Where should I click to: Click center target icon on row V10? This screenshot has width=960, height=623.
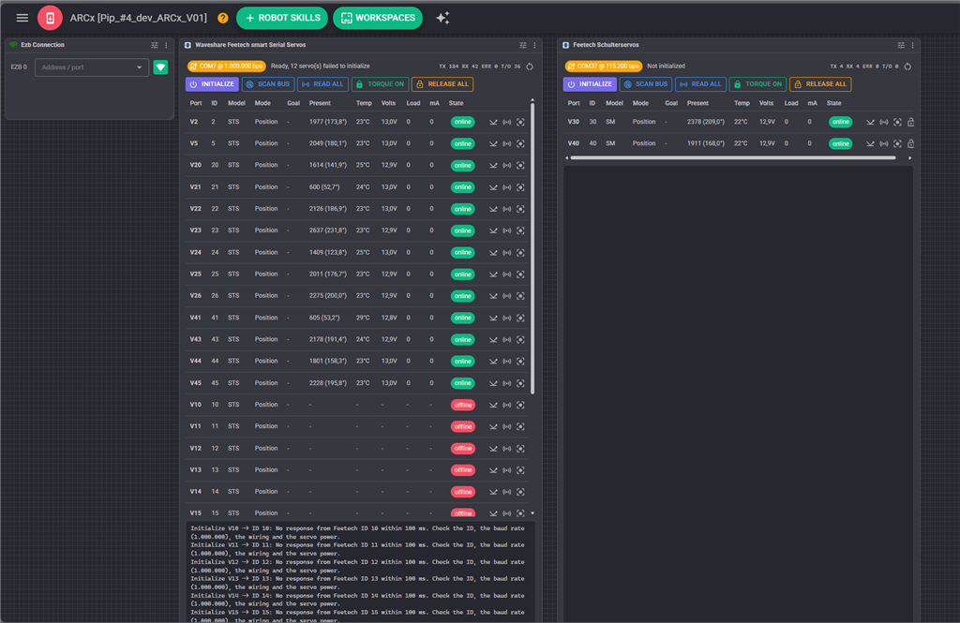[x=520, y=405]
